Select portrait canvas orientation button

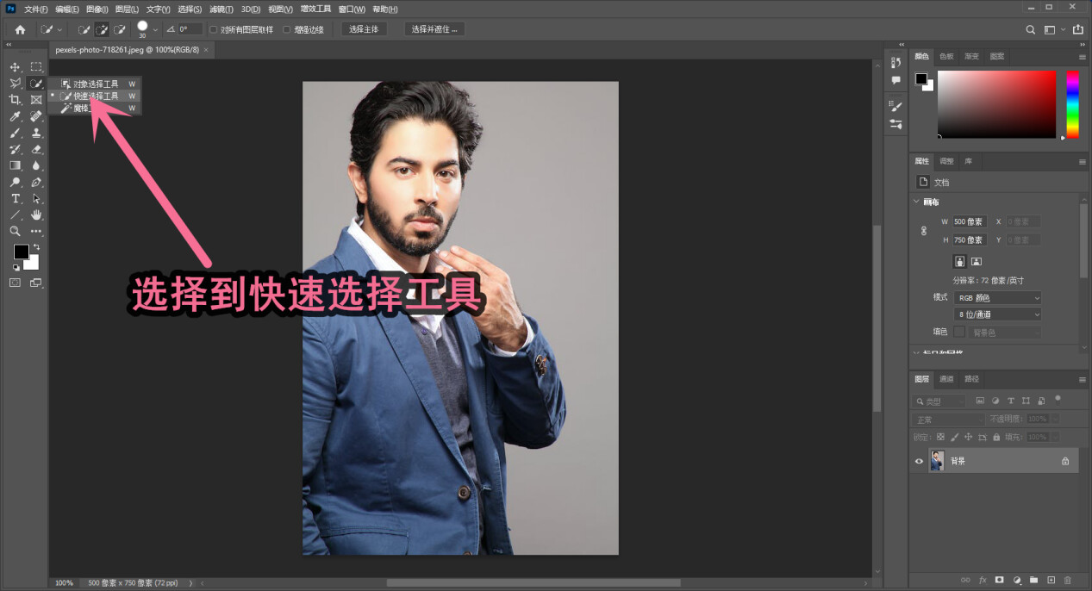[959, 261]
